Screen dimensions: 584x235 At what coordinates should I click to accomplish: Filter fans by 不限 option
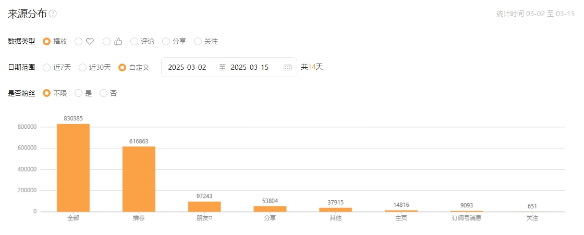click(x=47, y=93)
